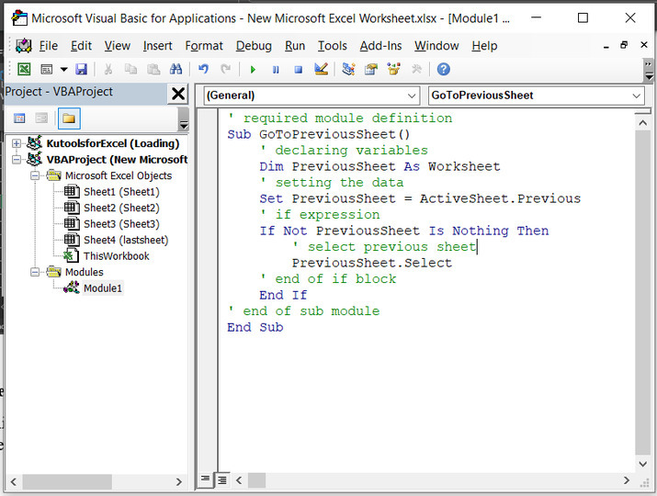Click Project panel scroll left arrow
This screenshot has width=657, height=496.
coord(14,481)
